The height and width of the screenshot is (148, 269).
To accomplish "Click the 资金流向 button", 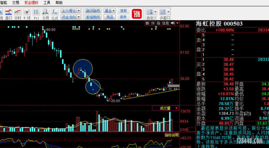I will (x=69, y=17).
